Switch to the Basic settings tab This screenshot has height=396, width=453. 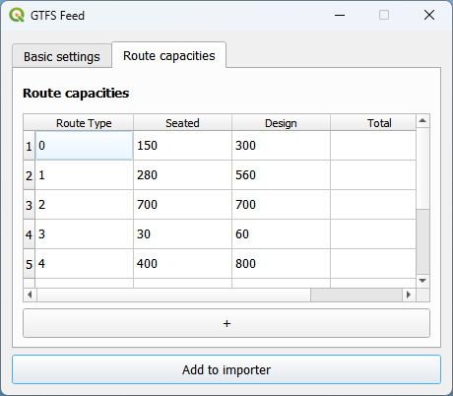tap(62, 56)
